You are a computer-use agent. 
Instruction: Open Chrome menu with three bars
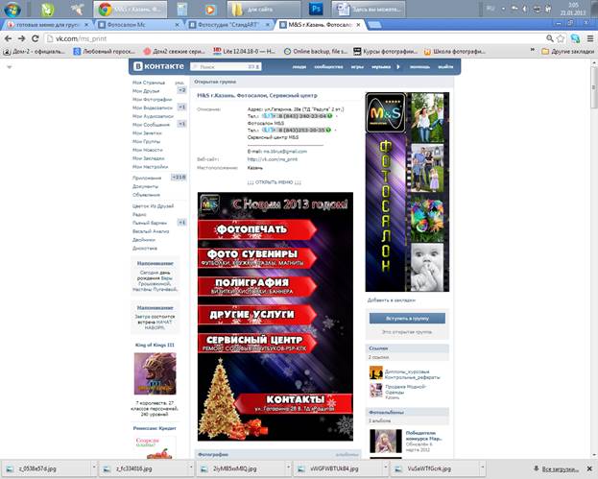[589, 38]
